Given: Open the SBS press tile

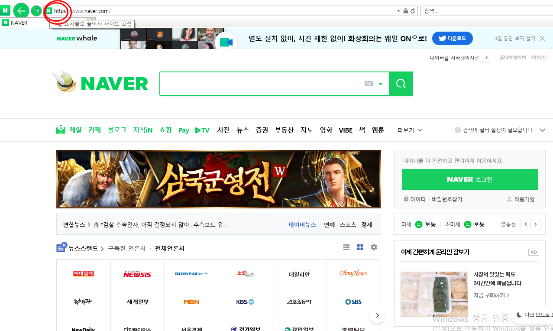Looking at the screenshot, I should [x=353, y=302].
